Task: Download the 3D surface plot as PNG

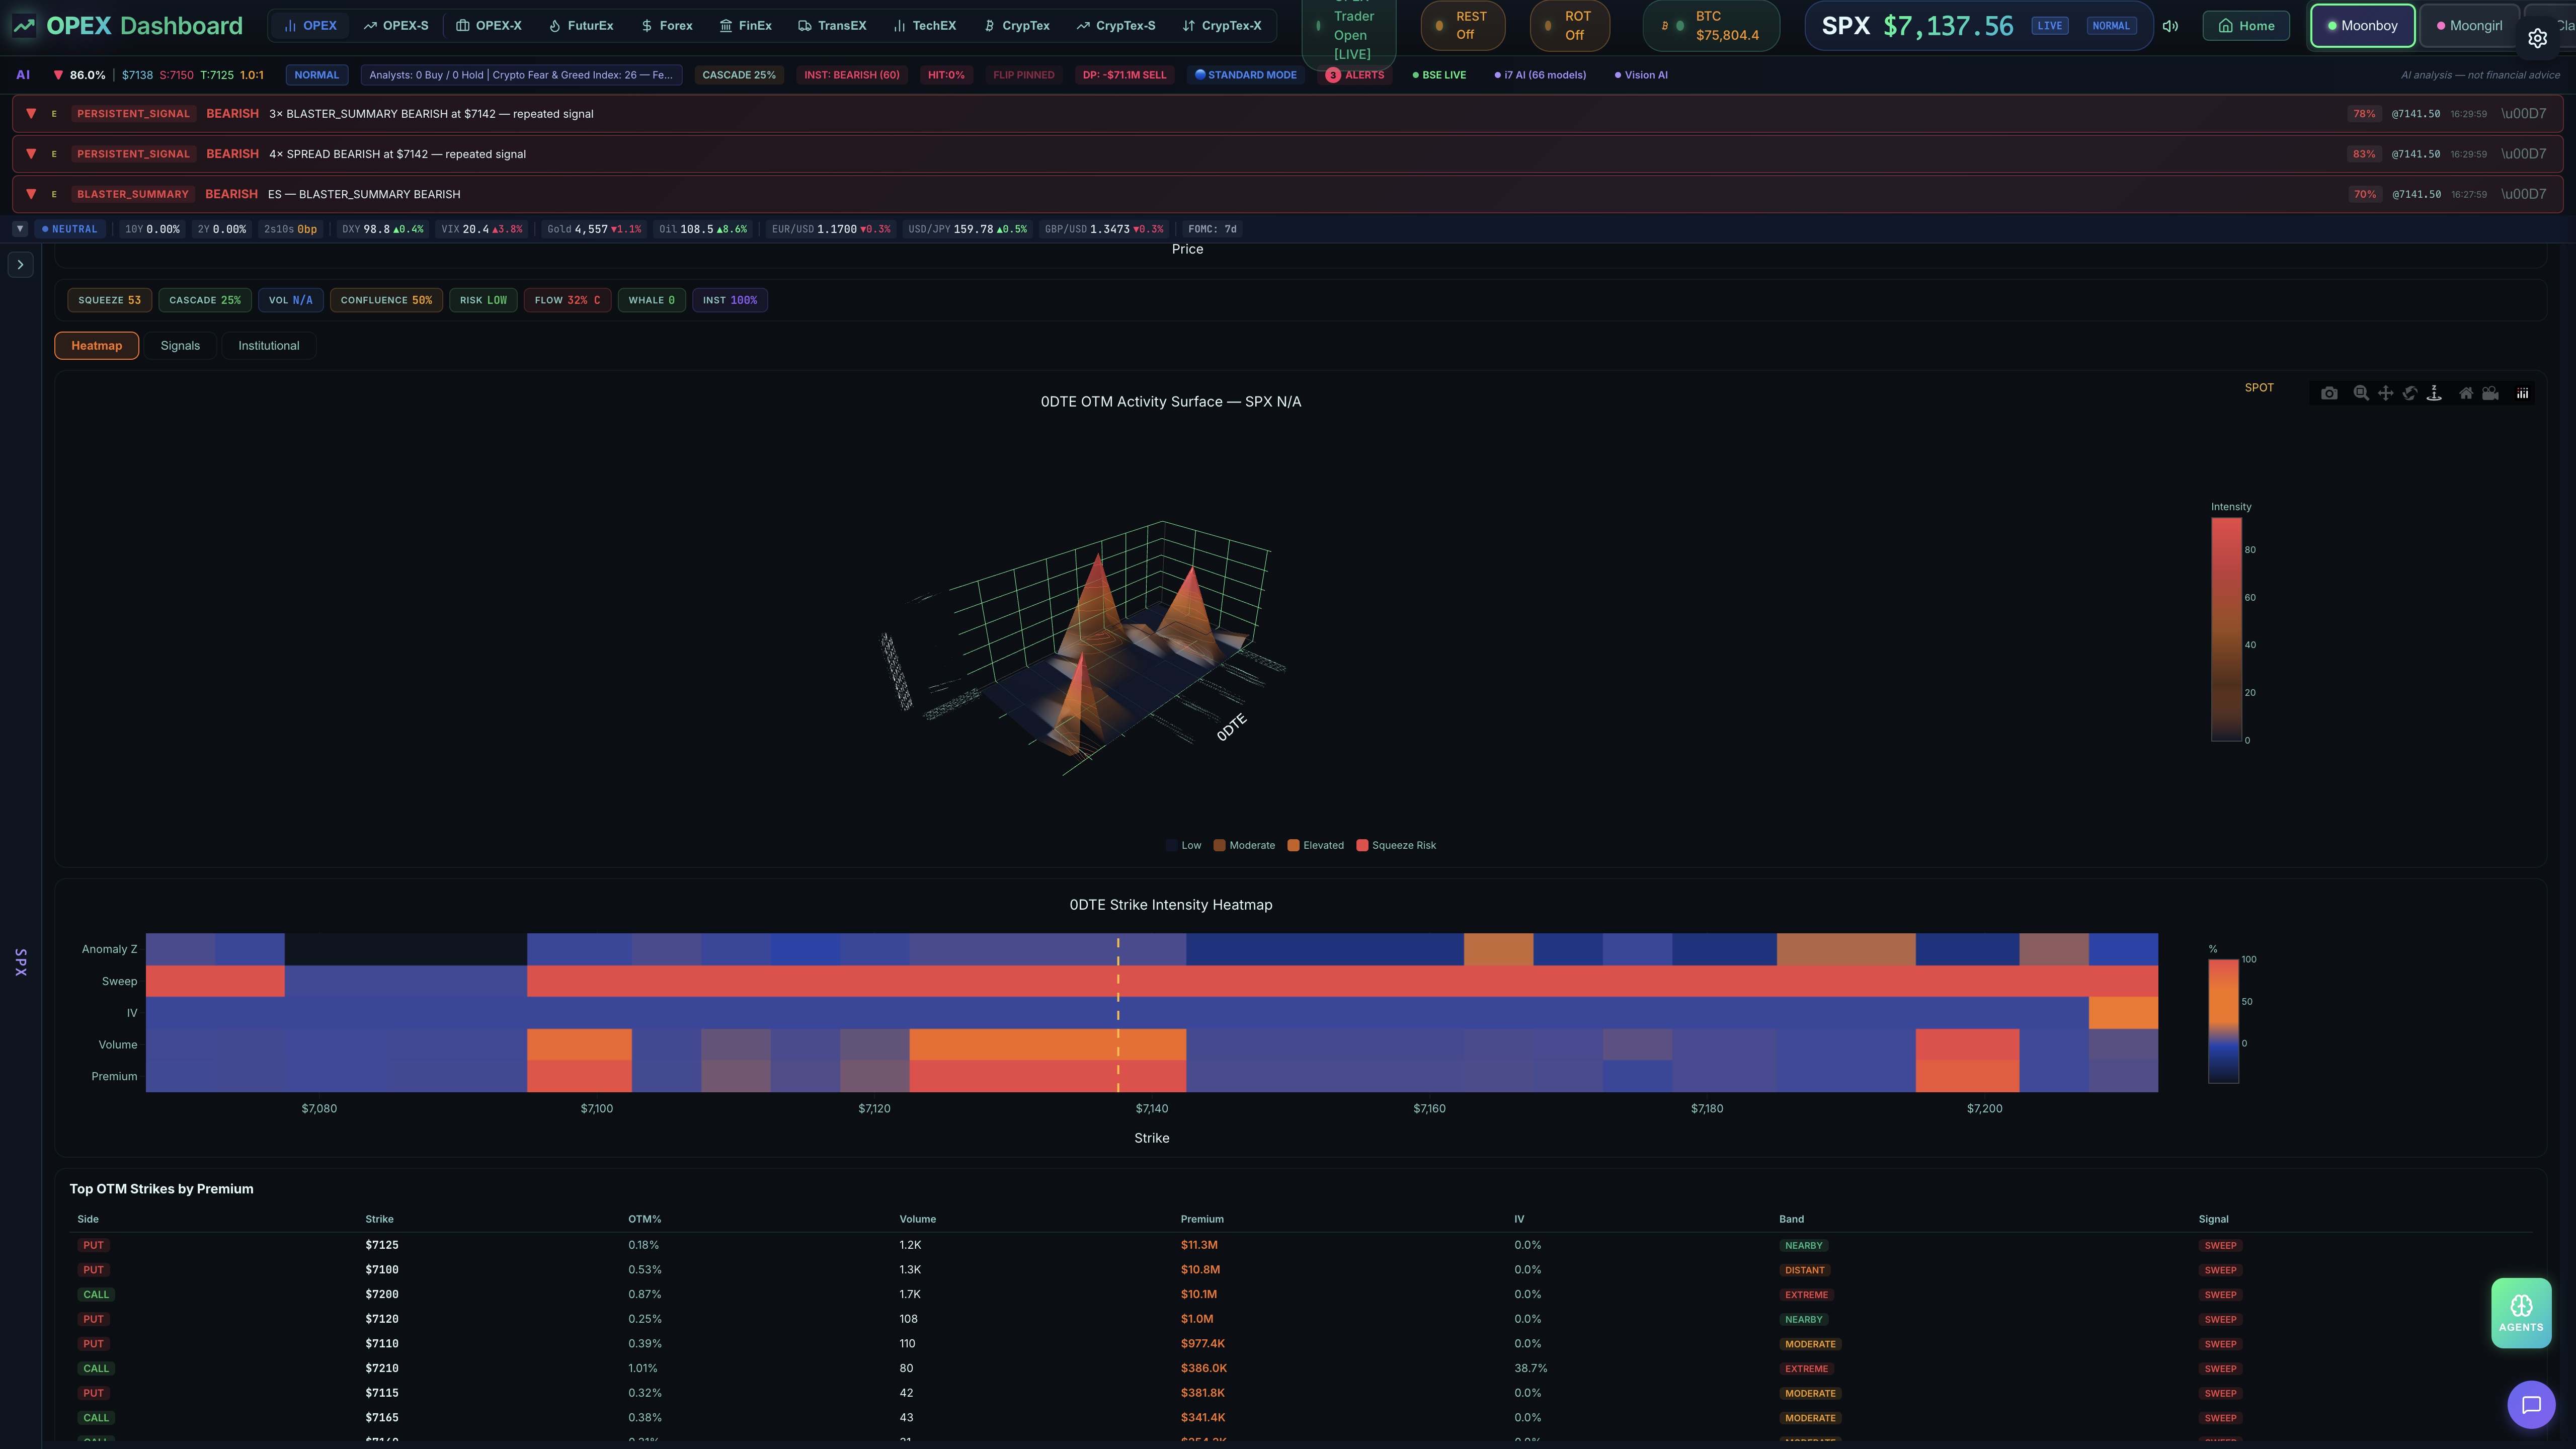Action: pyautogui.click(x=2329, y=393)
